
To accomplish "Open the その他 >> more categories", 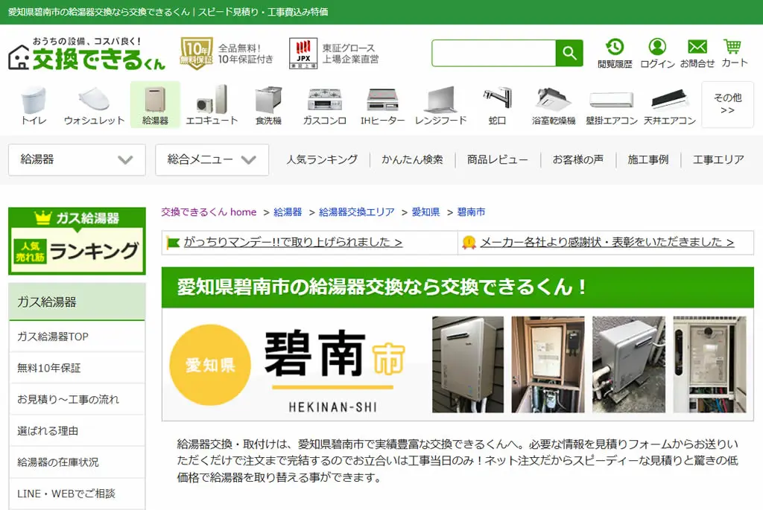I will click(727, 104).
